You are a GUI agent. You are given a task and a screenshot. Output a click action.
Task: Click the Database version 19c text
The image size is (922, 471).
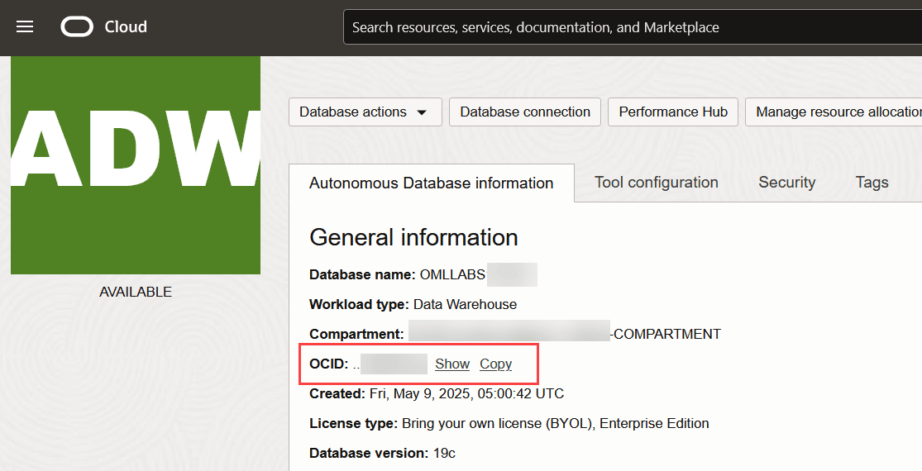pos(444,454)
